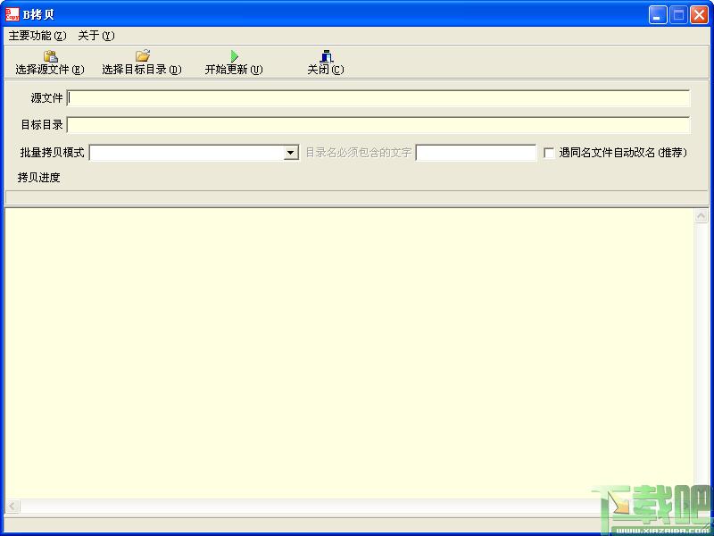Screen dimensions: 714x536
Task: Click the 源文件 label
Action: click(x=47, y=98)
